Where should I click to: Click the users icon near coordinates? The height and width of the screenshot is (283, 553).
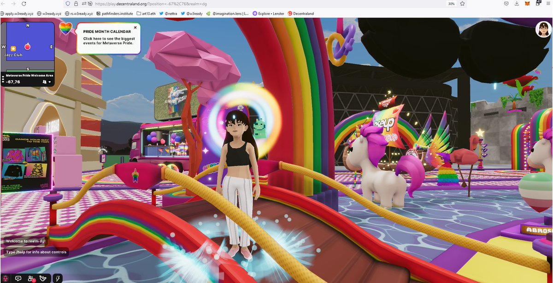coord(45,81)
